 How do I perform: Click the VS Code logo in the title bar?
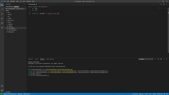pos(2,1)
